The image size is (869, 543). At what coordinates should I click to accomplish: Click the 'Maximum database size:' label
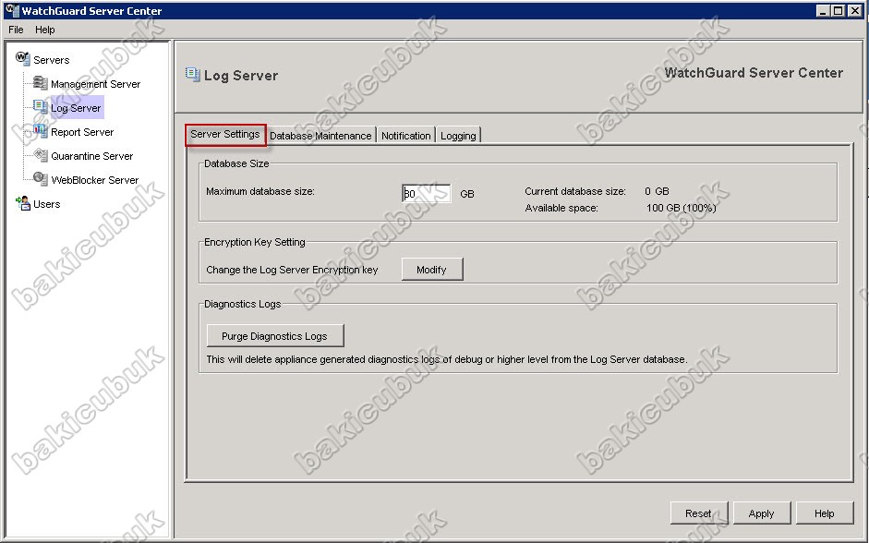point(260,191)
